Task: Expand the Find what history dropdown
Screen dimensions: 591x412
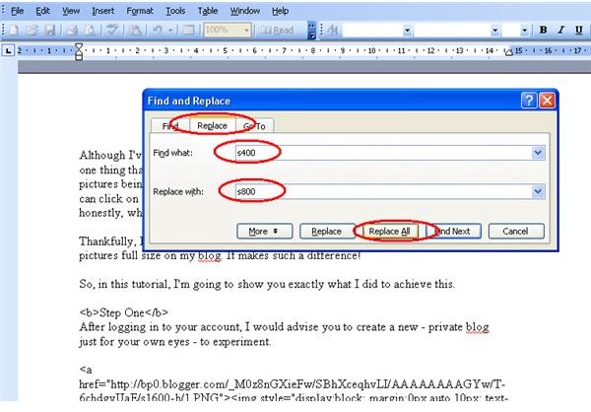Action: tap(538, 153)
